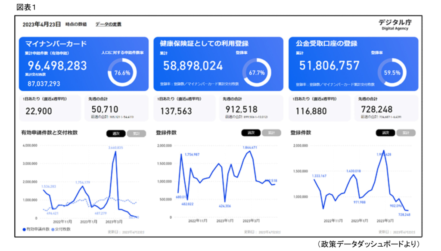Select 週次 on the health insurance 登録件数 chart
The width and height of the screenshot is (441, 251).
click(251, 133)
